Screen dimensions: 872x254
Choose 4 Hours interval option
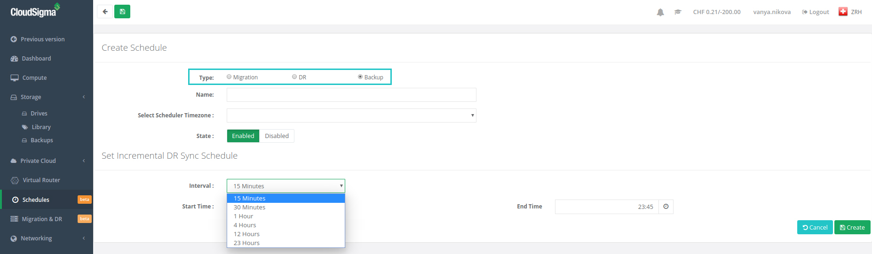[x=286, y=225]
